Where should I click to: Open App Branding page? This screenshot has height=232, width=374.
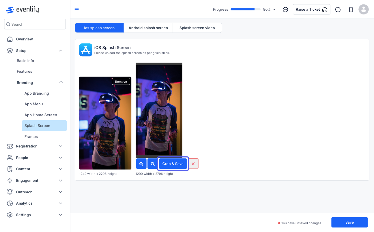point(37,93)
